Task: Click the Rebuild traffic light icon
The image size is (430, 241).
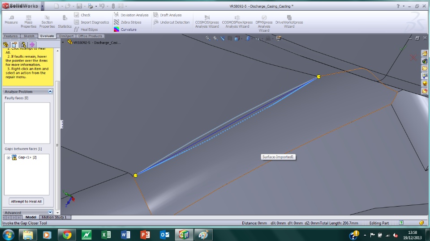Action: coord(113,6)
